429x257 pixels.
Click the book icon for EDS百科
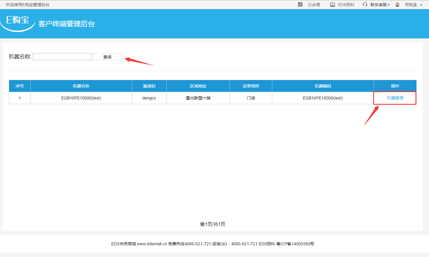point(333,5)
